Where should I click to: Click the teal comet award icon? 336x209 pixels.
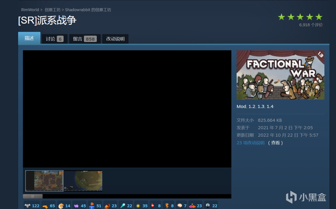[x=123, y=206]
